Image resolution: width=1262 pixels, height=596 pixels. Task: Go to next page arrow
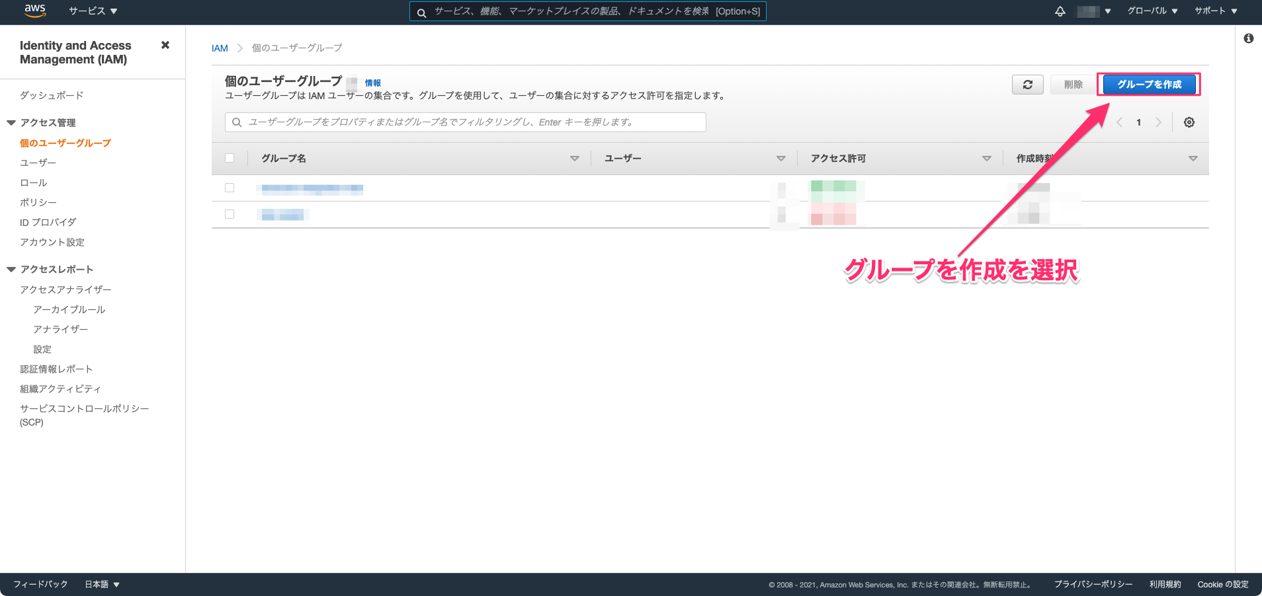point(1158,122)
